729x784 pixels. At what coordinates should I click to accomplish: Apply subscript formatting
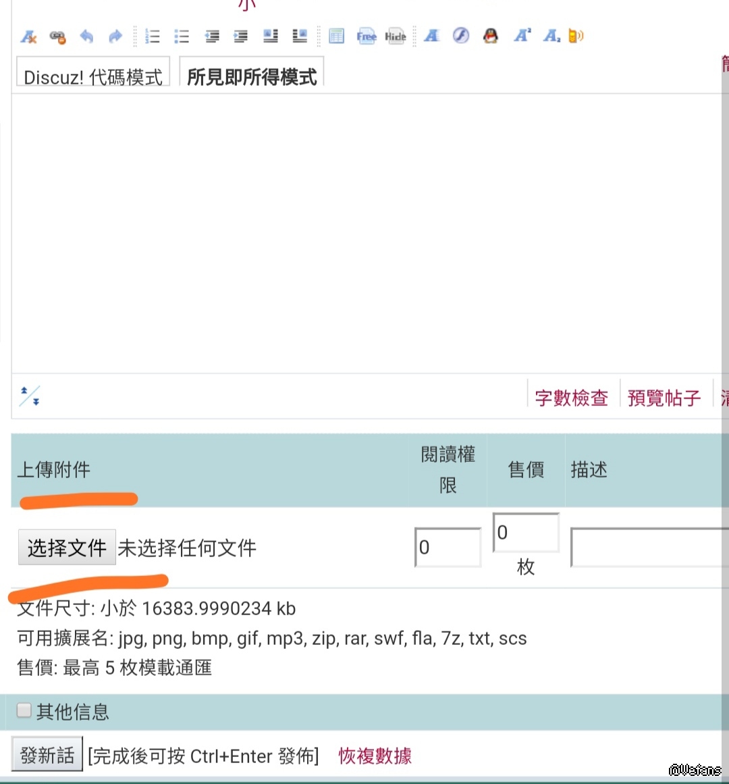[551, 36]
